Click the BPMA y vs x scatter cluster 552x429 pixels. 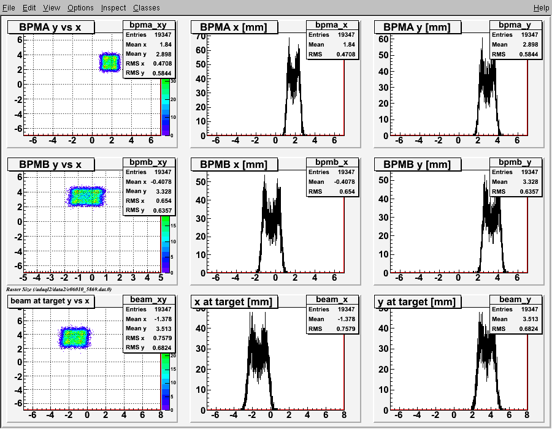click(110, 63)
